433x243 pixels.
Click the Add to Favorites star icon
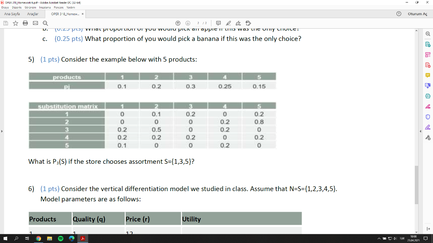[15, 24]
